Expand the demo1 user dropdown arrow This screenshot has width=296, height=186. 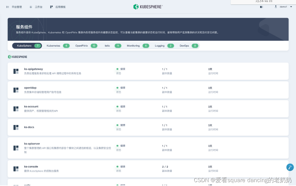[x=291, y=7]
